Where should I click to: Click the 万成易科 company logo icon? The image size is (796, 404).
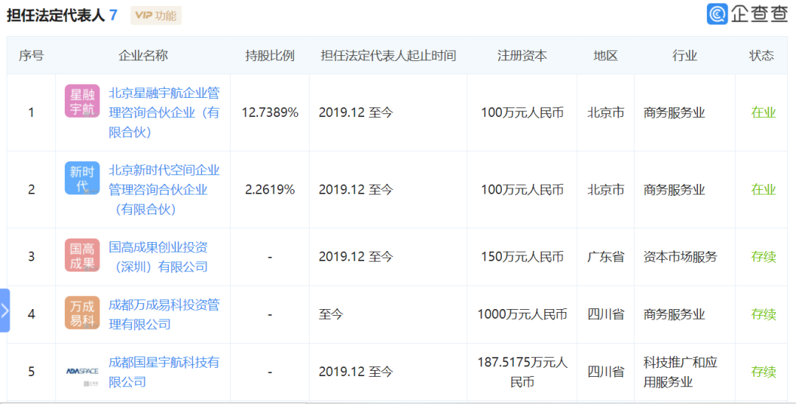pos(82,313)
